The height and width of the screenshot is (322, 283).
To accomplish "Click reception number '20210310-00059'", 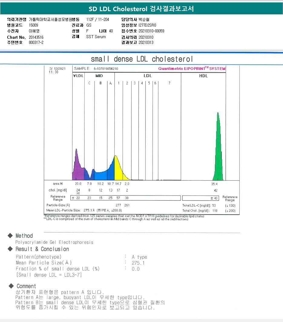I will (151, 31).
